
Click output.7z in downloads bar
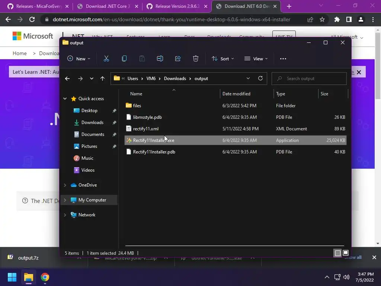(x=28, y=258)
